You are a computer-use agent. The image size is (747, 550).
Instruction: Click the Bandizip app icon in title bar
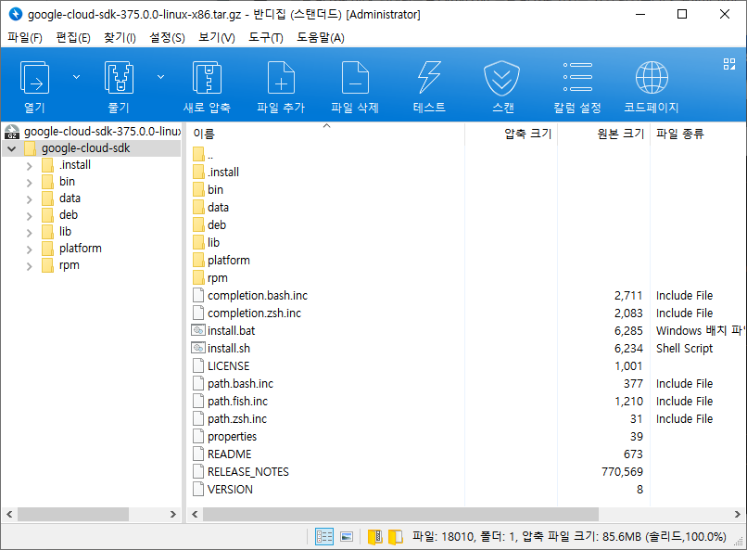tap(16, 14)
